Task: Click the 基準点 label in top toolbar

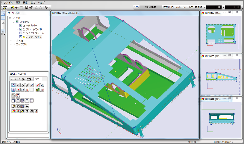Action: (199, 7)
